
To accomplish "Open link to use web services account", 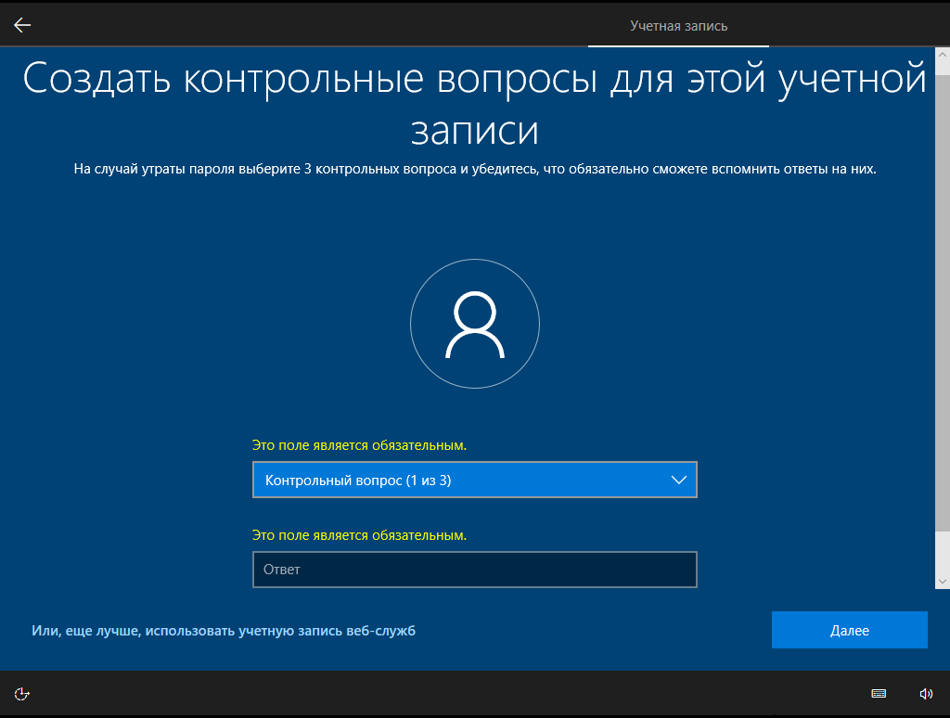I will point(224,631).
